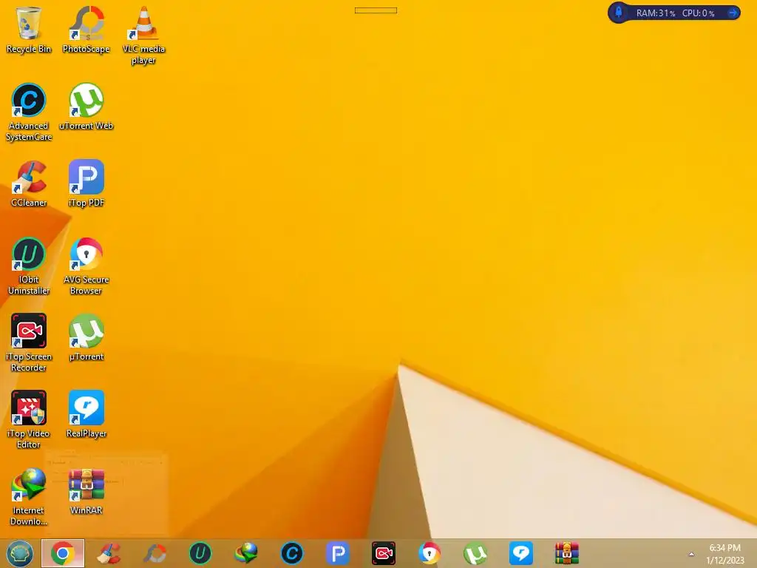Screen dimensions: 757x568
Task: Open RealPlayer from the taskbar
Action: point(521,553)
